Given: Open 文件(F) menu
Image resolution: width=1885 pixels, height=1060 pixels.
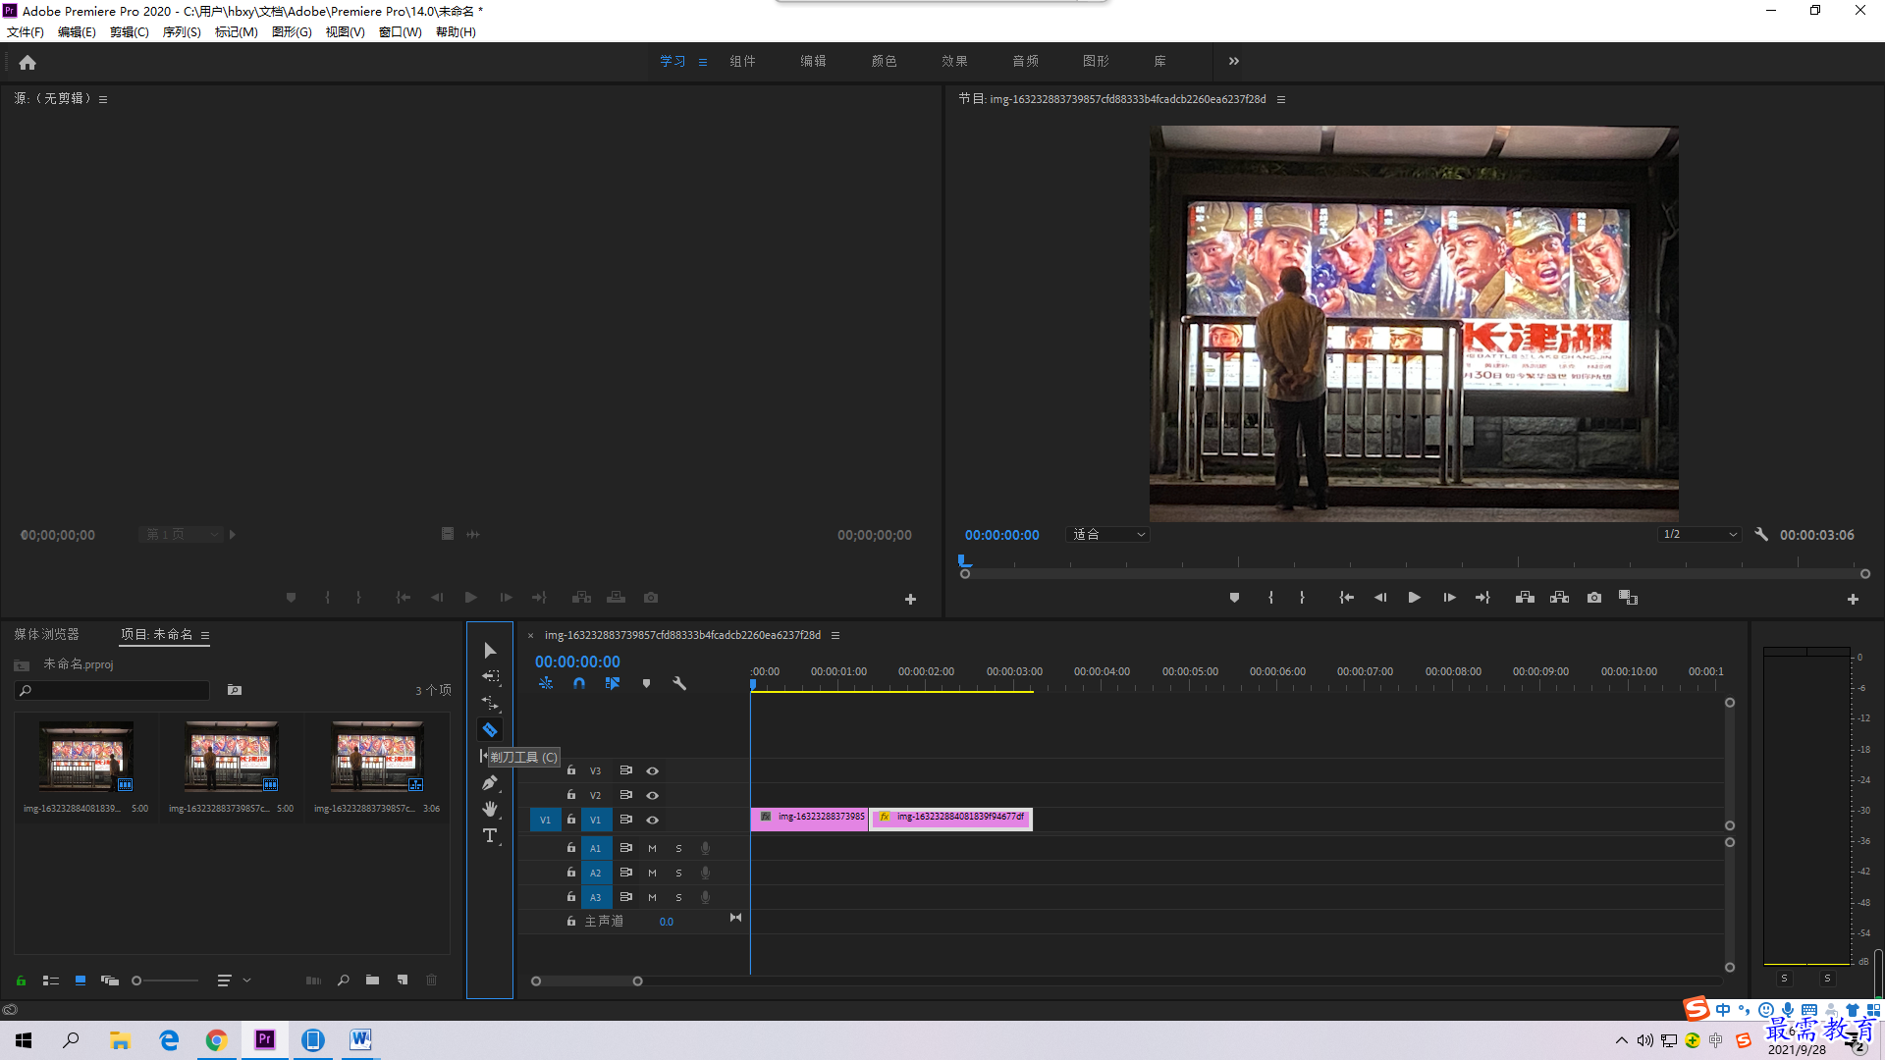Looking at the screenshot, I should [x=26, y=32].
